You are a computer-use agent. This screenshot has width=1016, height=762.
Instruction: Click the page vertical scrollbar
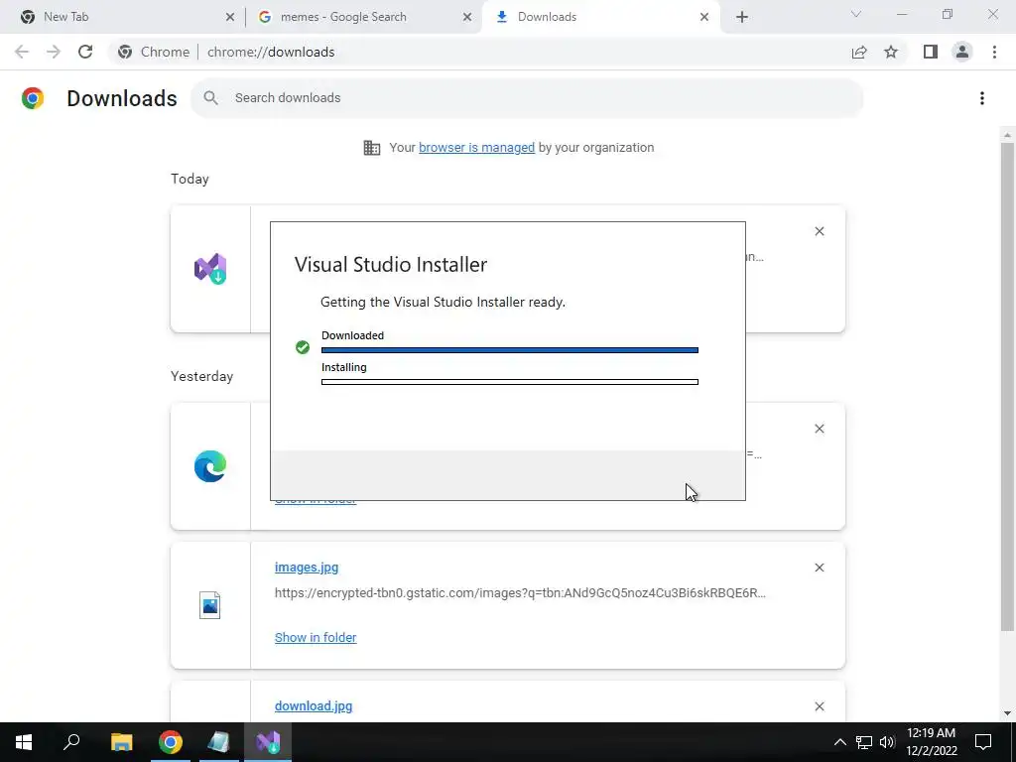pos(1007,386)
